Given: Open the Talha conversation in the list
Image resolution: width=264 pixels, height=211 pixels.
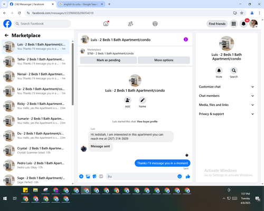Looking at the screenshot, I should click(35, 61).
